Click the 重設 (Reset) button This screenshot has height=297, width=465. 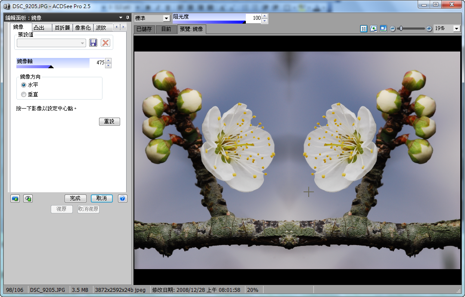tap(109, 121)
